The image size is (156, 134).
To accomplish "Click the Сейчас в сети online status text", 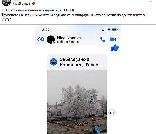I will click(68, 42).
